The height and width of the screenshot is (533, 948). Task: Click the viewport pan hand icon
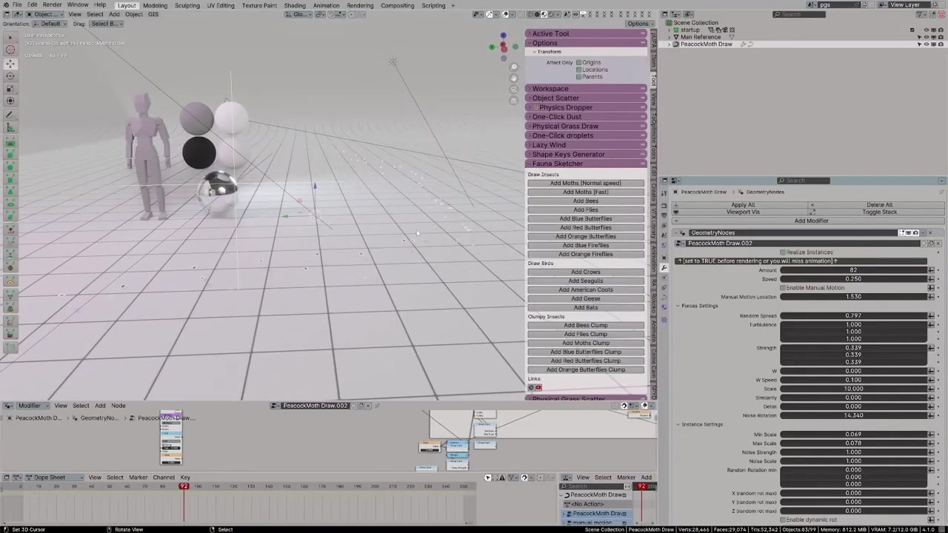(x=514, y=78)
